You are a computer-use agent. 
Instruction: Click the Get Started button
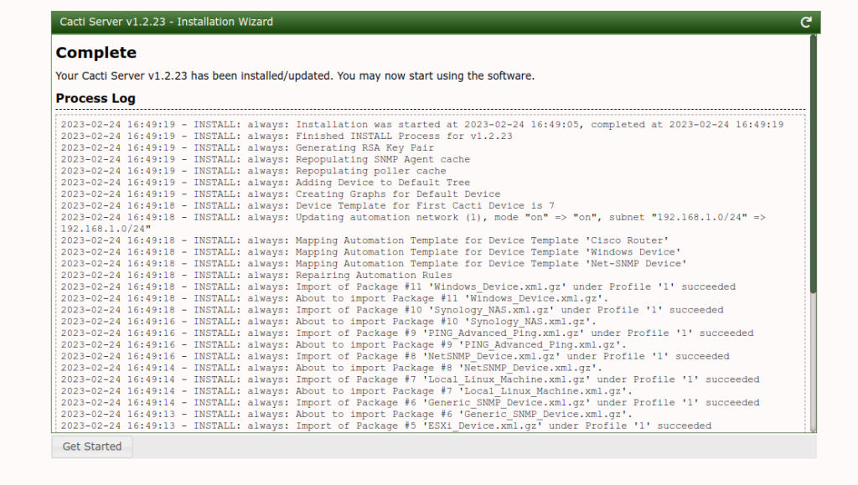92,446
